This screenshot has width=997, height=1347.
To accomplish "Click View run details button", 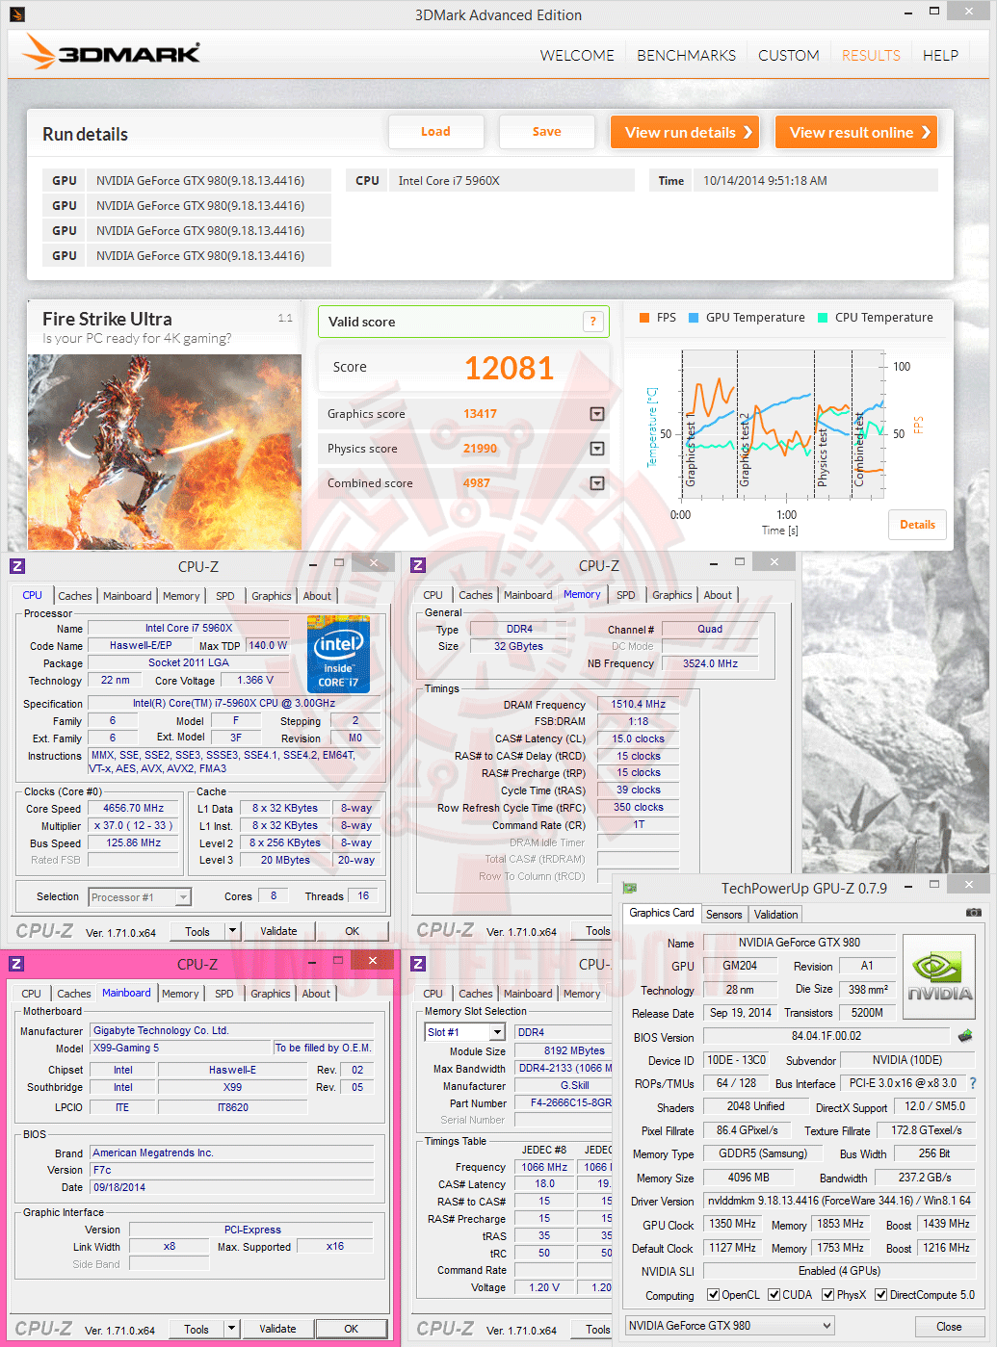I will click(x=685, y=132).
